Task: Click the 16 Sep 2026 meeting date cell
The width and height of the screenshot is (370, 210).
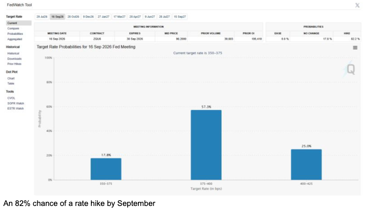Action: pos(57,39)
